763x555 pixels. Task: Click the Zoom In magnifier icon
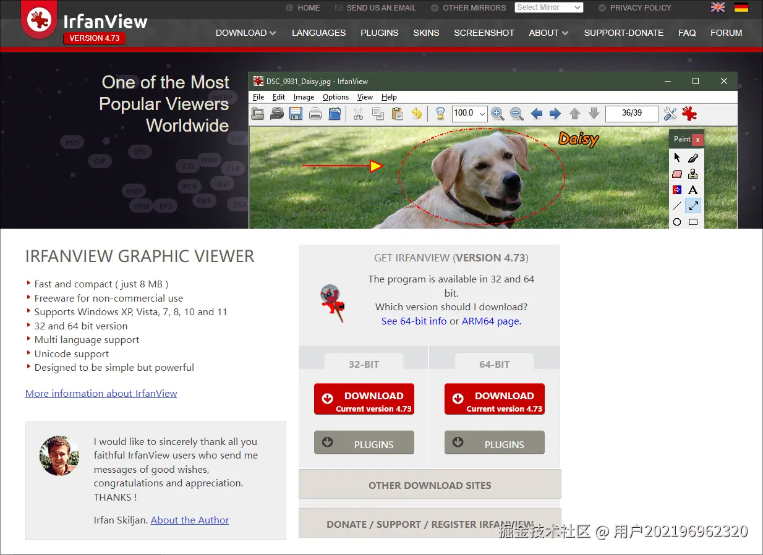pyautogui.click(x=497, y=114)
